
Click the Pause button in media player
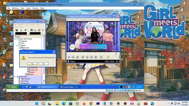(73, 57)
